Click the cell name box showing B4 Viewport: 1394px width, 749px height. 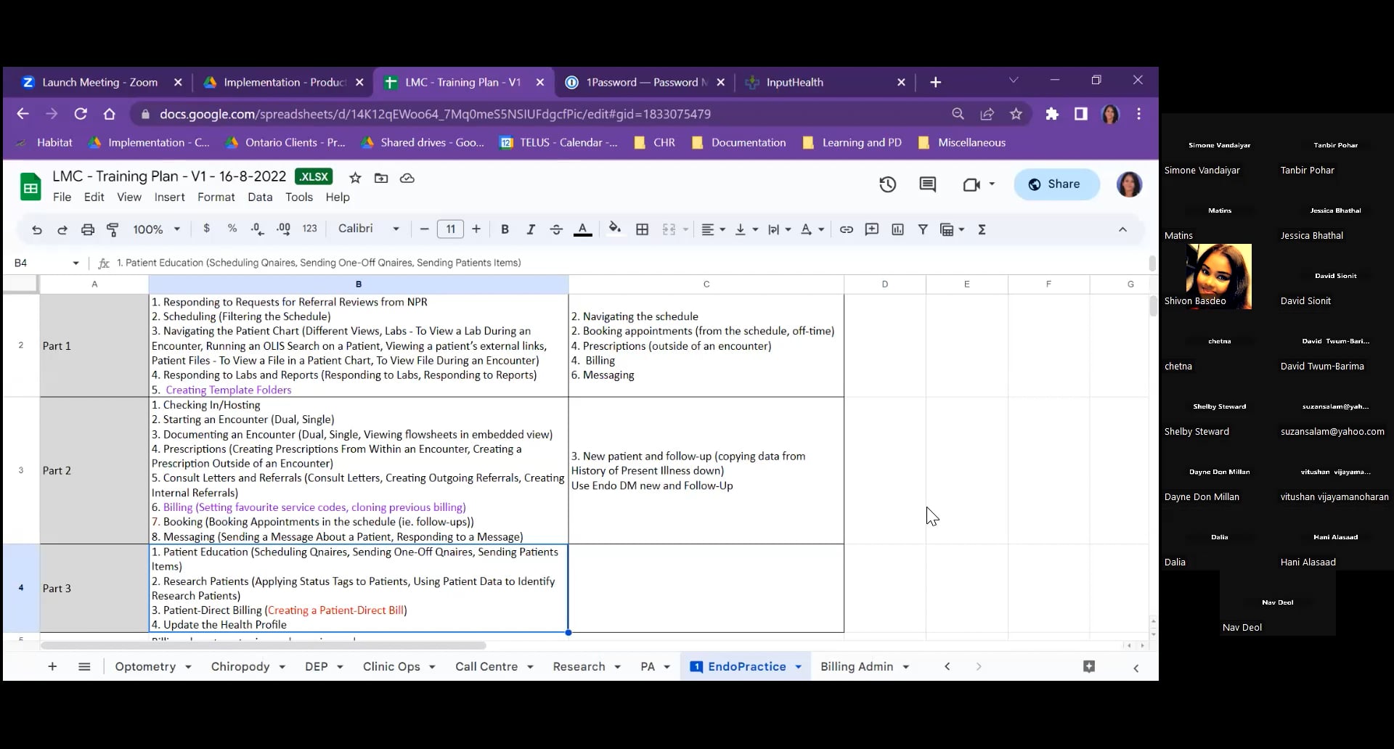[x=45, y=263]
